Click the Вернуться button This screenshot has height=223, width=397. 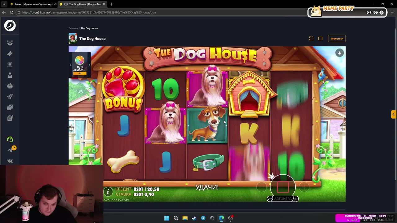pos(337,38)
